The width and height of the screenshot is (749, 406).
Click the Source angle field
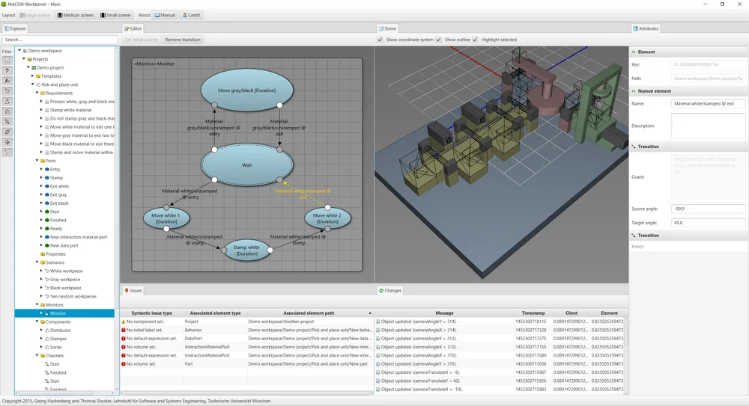click(x=708, y=209)
